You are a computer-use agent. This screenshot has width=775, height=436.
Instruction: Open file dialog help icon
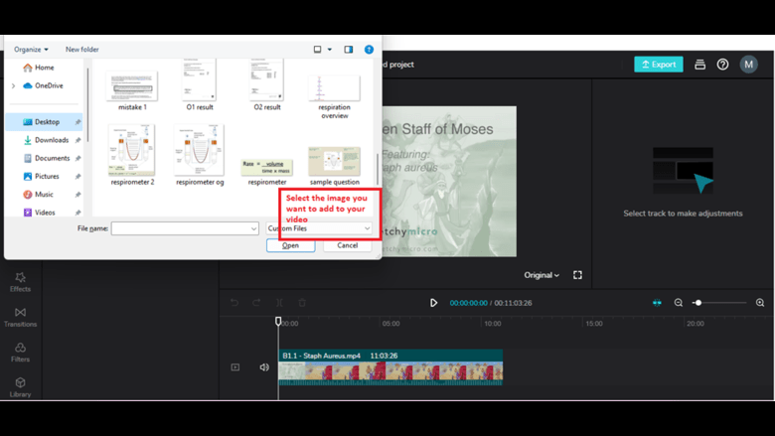[369, 50]
